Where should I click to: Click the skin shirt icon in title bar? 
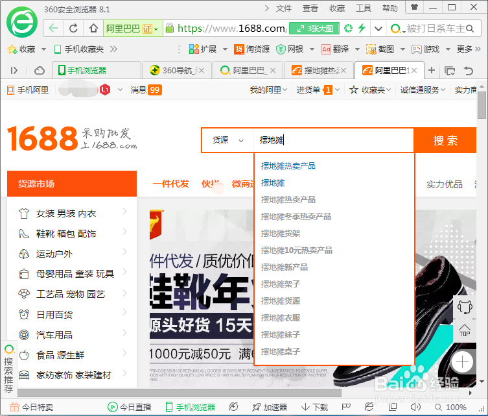point(414,7)
